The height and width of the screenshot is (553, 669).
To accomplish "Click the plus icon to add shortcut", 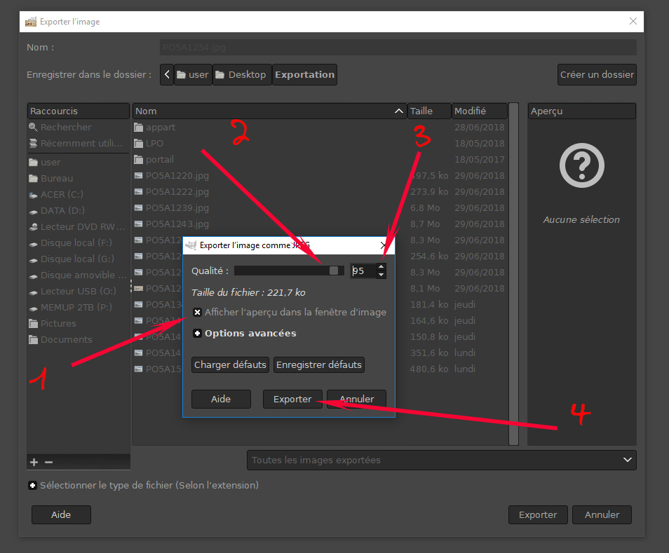I will 34,463.
